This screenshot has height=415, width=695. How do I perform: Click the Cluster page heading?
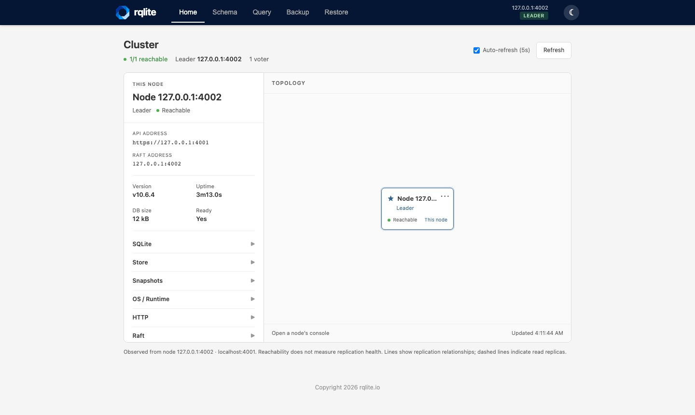pos(141,45)
